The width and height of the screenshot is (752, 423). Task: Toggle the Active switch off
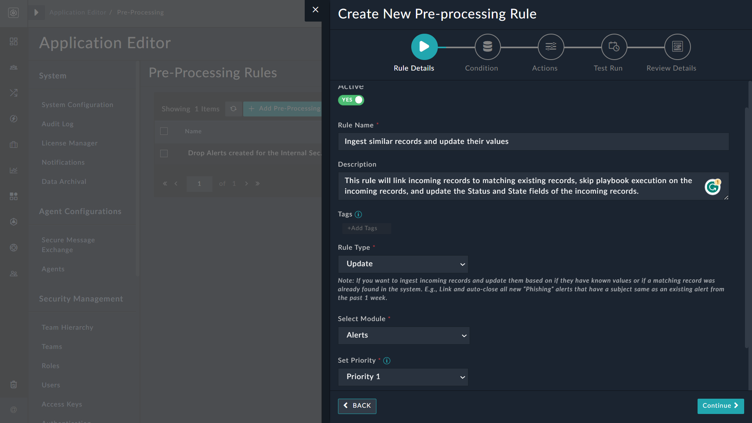click(x=351, y=100)
